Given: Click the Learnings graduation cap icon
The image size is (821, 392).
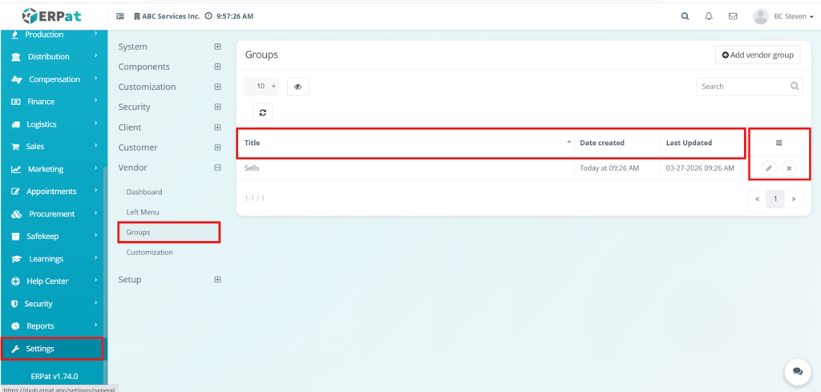Looking at the screenshot, I should [x=17, y=259].
